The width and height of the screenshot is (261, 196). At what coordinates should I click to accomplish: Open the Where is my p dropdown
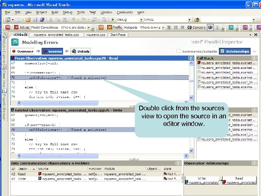point(163,27)
